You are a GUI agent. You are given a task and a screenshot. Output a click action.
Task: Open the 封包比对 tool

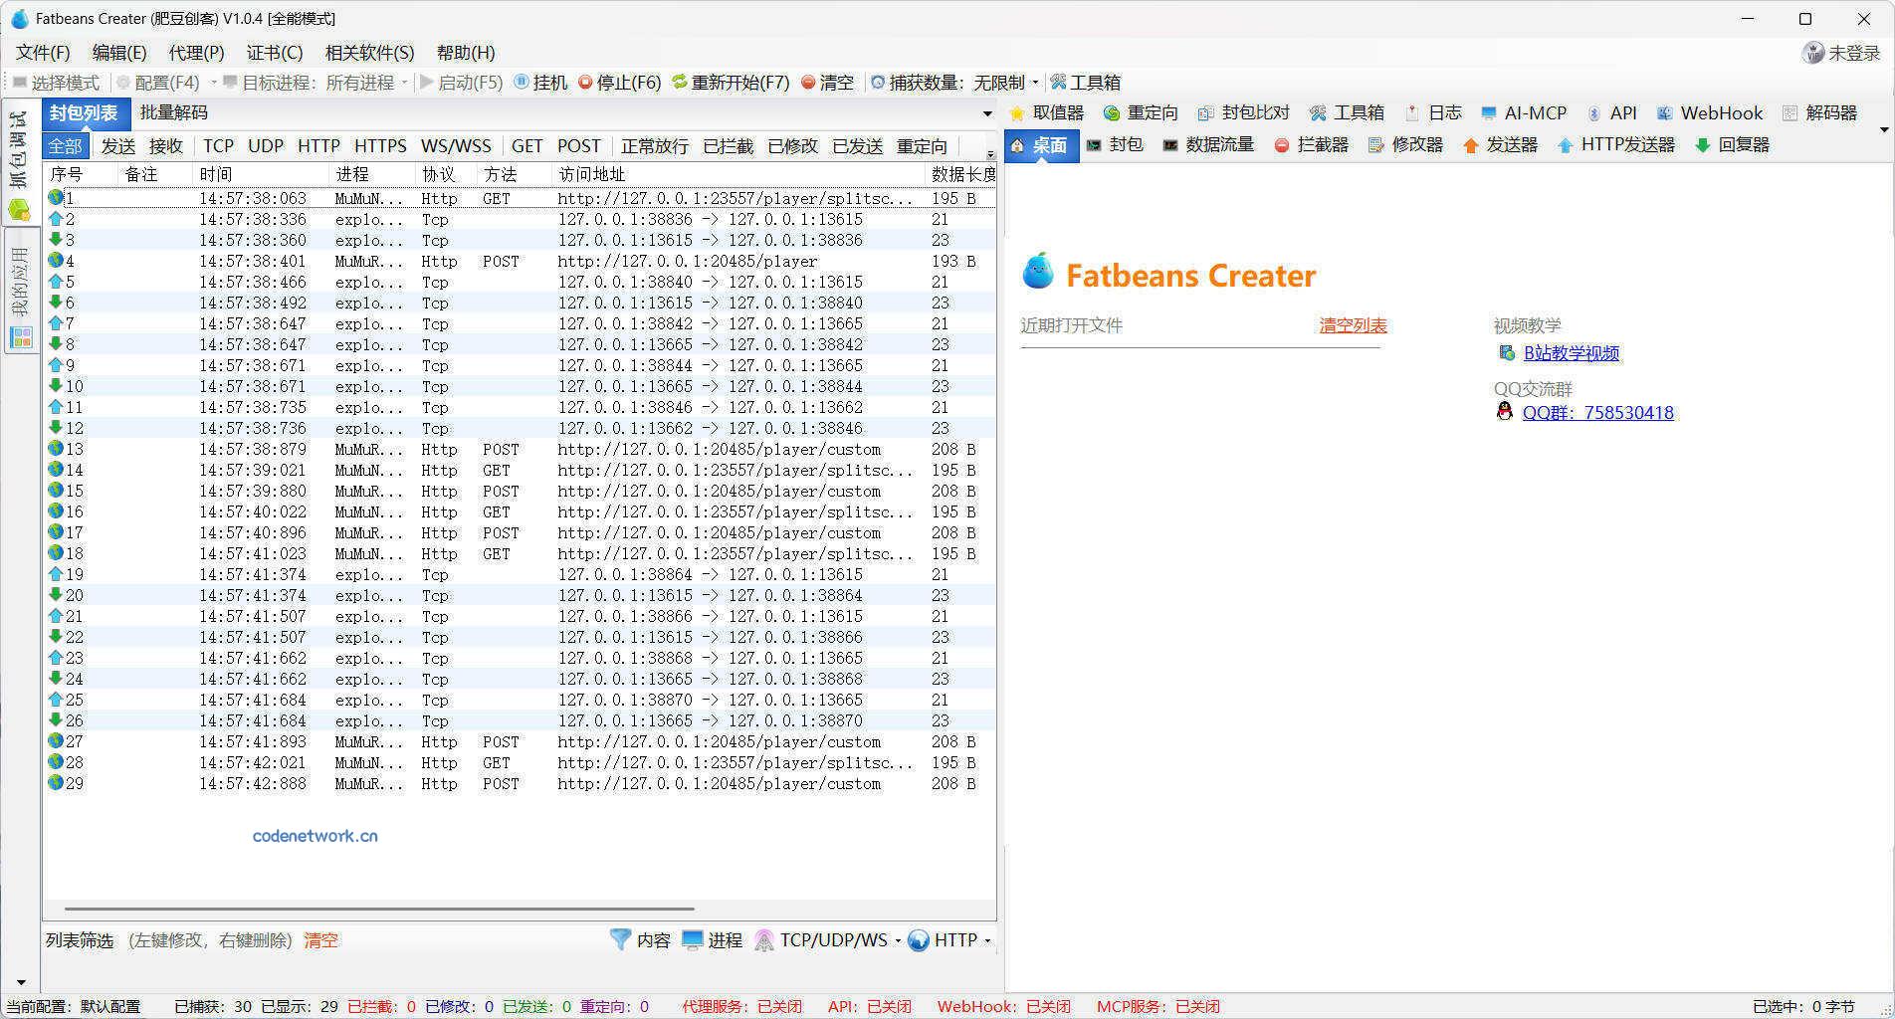[1243, 113]
